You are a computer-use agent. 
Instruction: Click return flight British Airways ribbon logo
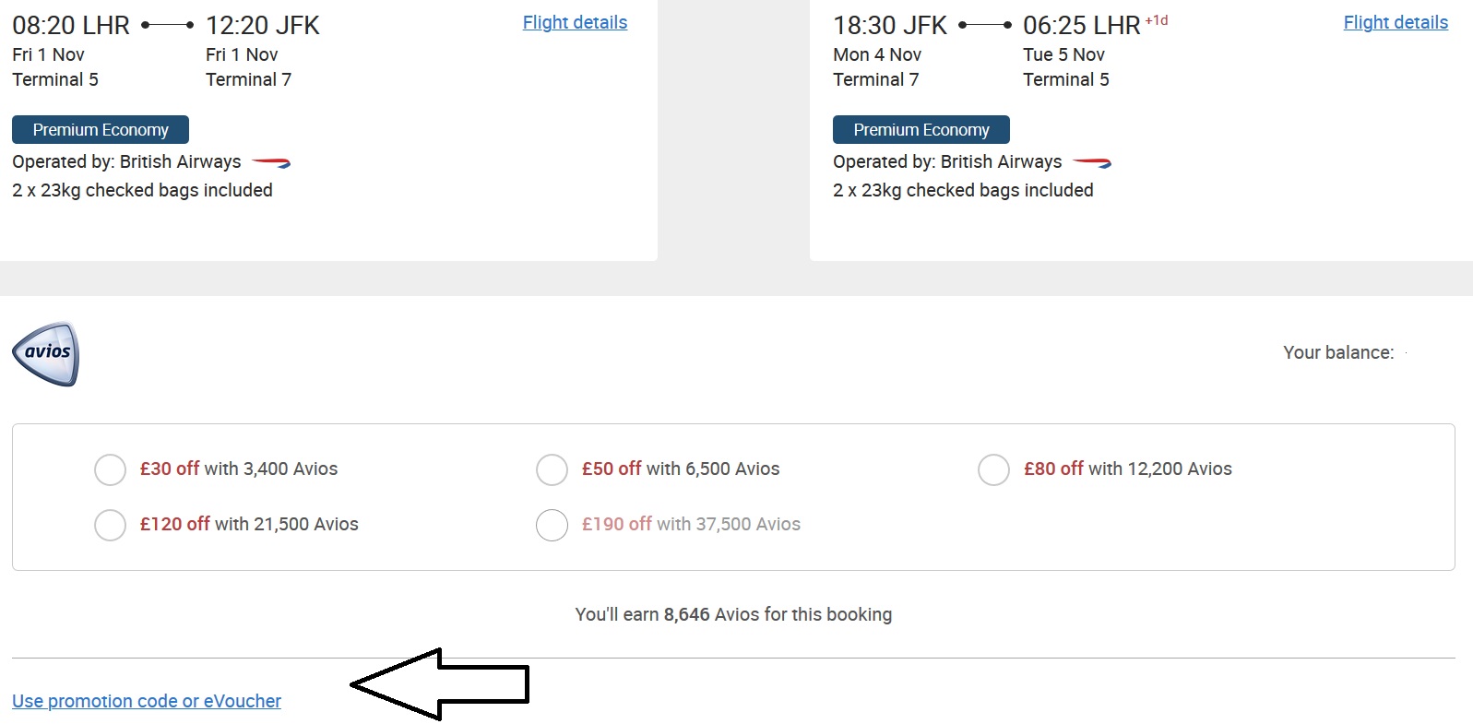1092,163
